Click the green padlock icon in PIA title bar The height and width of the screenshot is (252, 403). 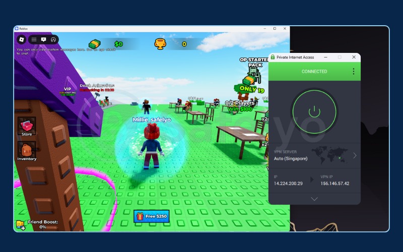point(273,57)
